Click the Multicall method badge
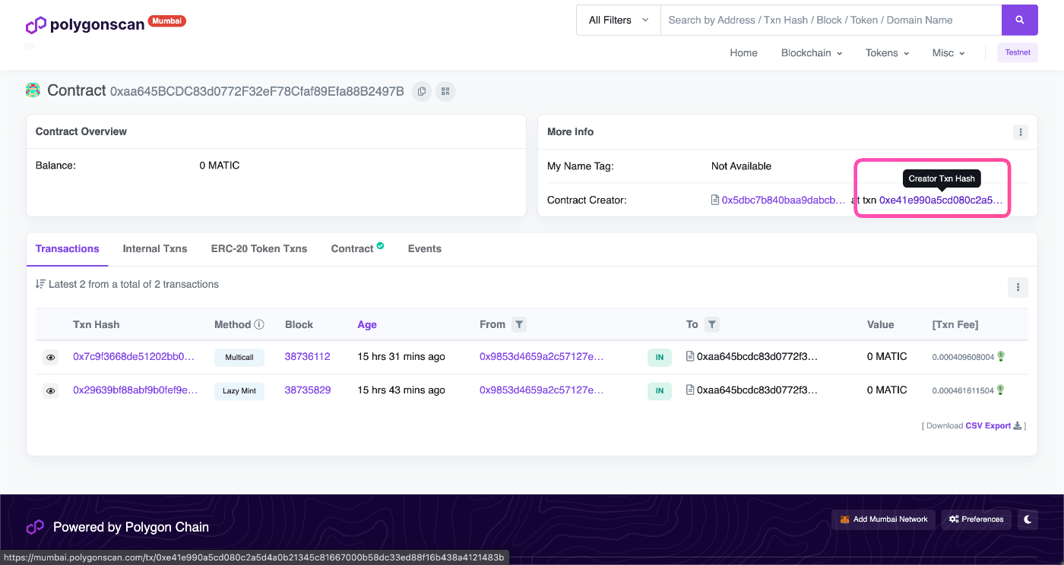 point(239,357)
